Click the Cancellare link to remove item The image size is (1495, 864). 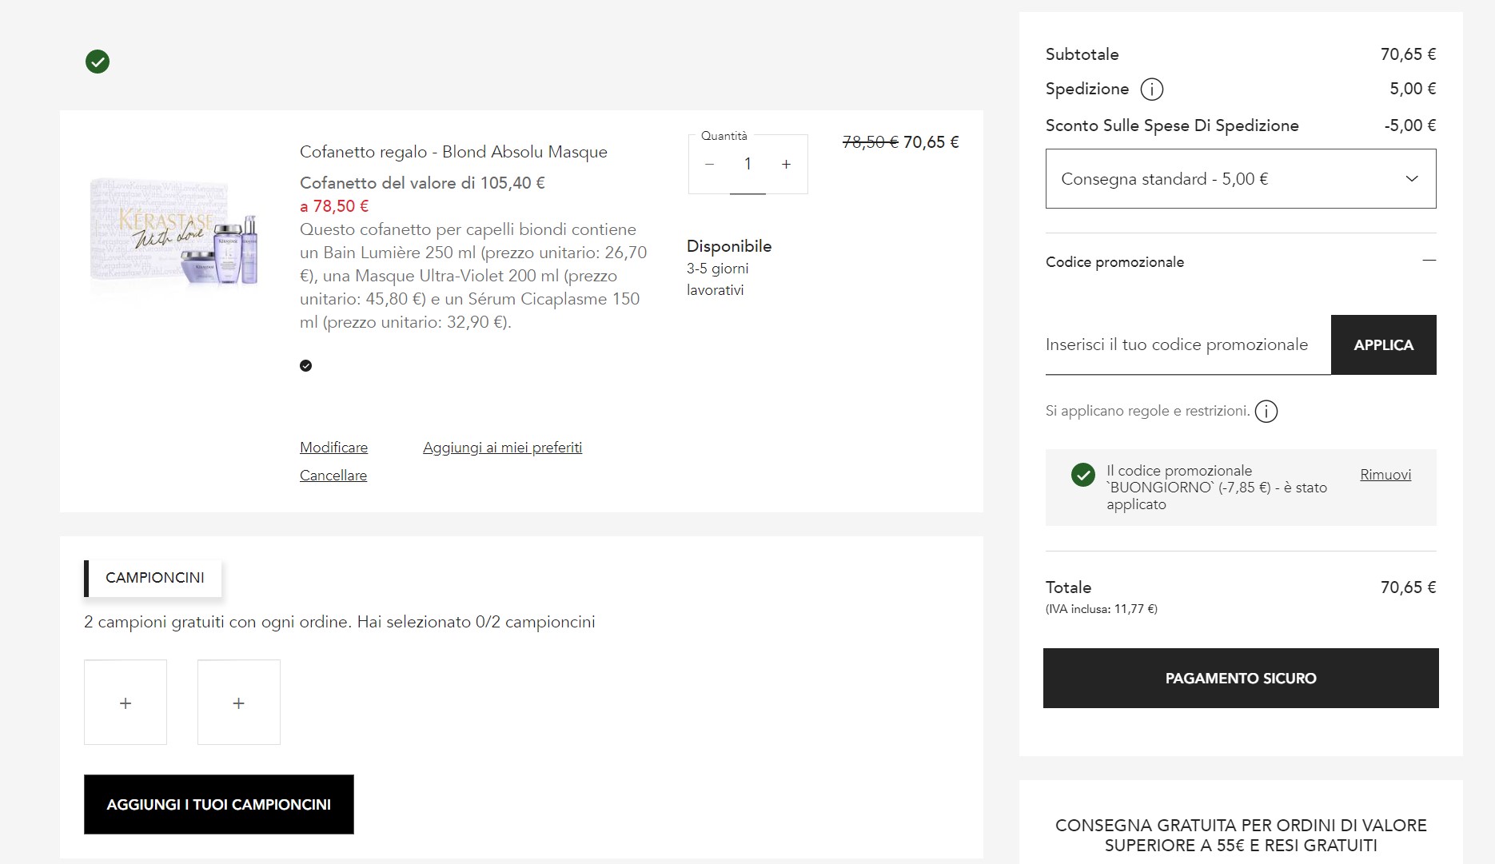click(333, 476)
